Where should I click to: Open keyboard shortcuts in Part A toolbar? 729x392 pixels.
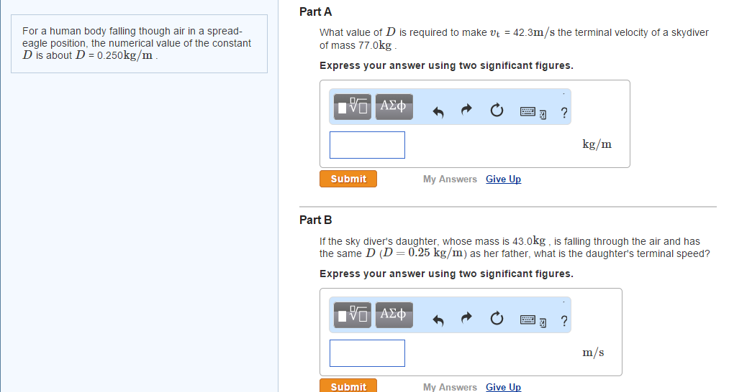coord(531,112)
